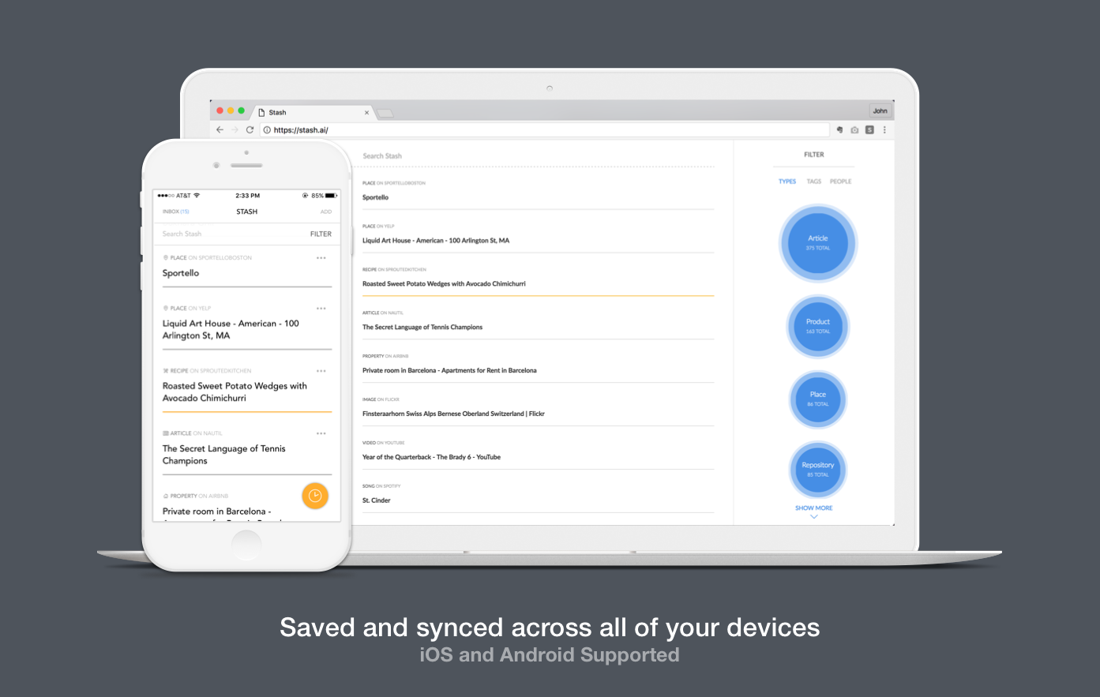This screenshot has width=1100, height=697.
Task: Click the Evernote extension icon in browser
Action: 839,130
